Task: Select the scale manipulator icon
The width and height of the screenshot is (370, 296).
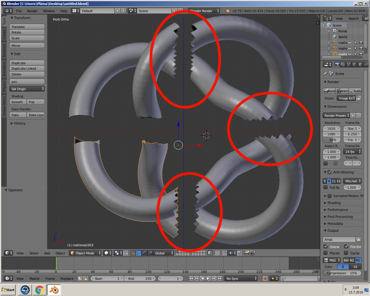Action: [x=150, y=253]
